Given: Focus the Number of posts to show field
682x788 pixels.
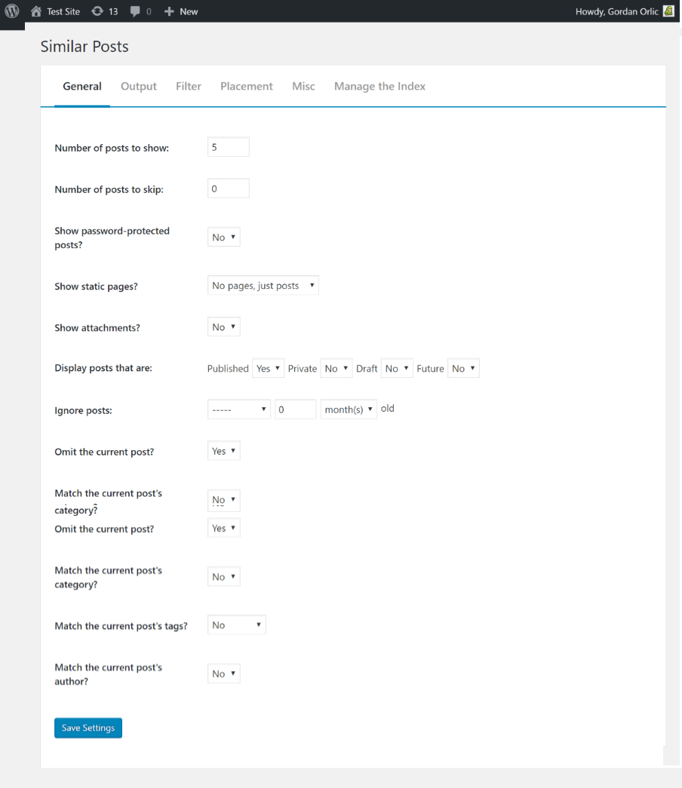Looking at the screenshot, I should (x=229, y=147).
